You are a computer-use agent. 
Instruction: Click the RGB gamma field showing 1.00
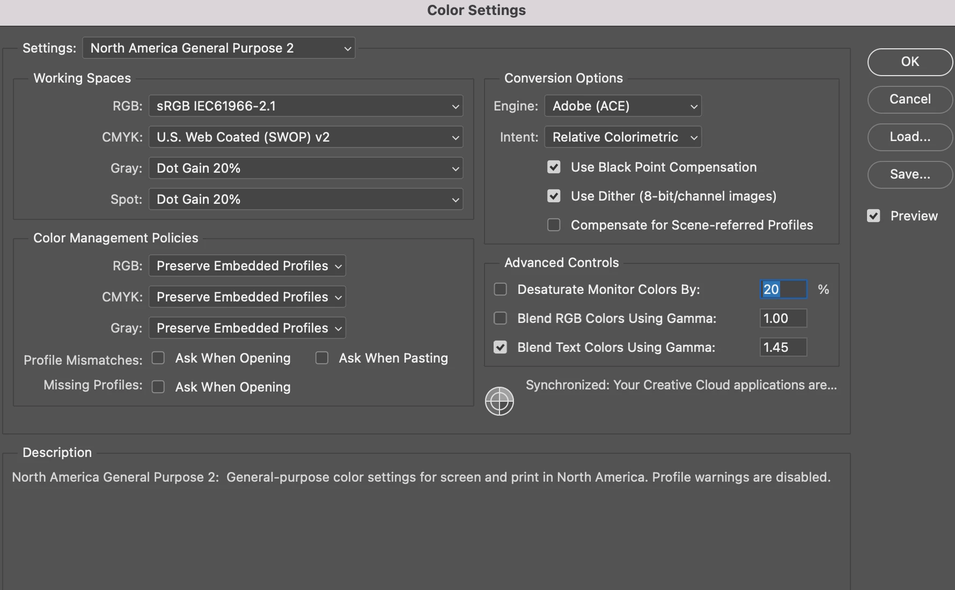point(783,319)
